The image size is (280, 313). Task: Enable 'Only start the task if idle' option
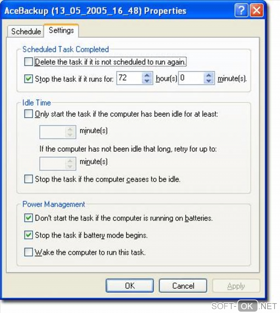pyautogui.click(x=29, y=114)
